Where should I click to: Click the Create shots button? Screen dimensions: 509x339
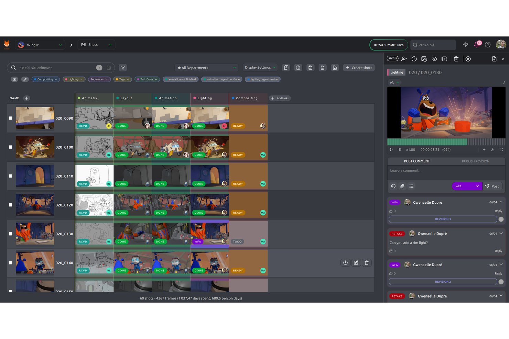coord(359,68)
